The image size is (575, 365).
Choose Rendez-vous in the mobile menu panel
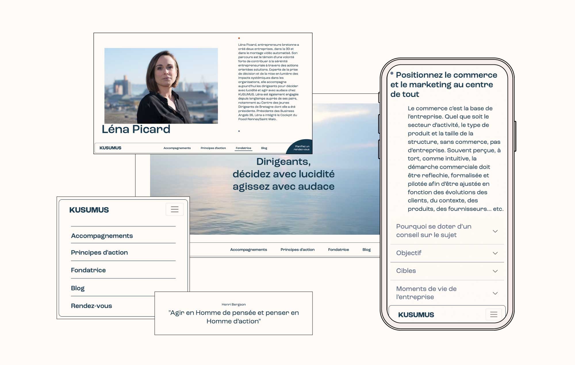point(91,306)
